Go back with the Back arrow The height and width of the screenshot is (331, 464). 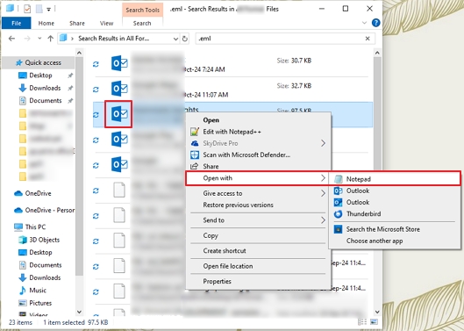click(11, 39)
